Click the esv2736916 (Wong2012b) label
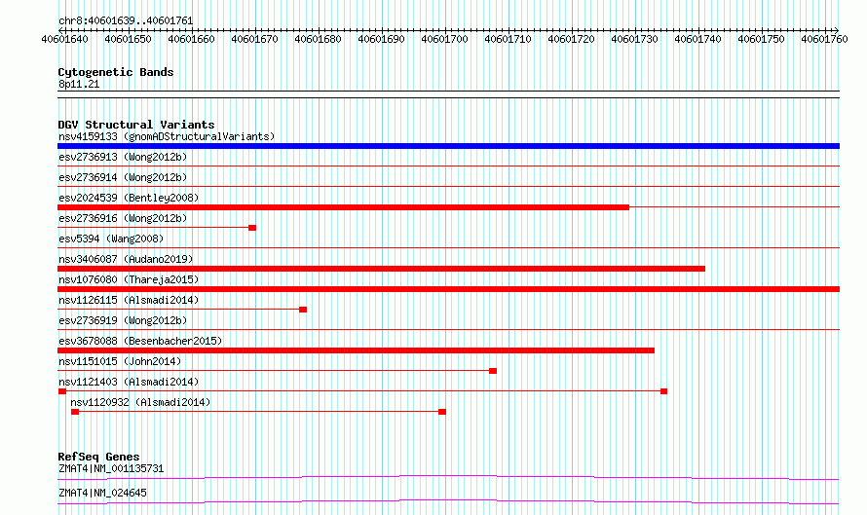 123,218
